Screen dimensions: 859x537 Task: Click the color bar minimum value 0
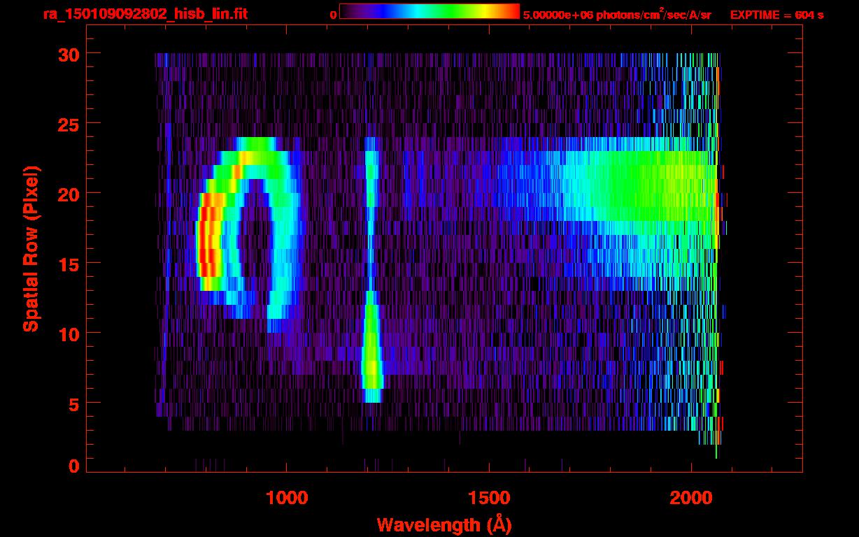coord(333,15)
